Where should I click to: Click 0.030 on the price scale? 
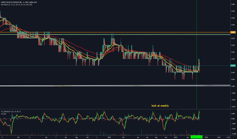233,45
